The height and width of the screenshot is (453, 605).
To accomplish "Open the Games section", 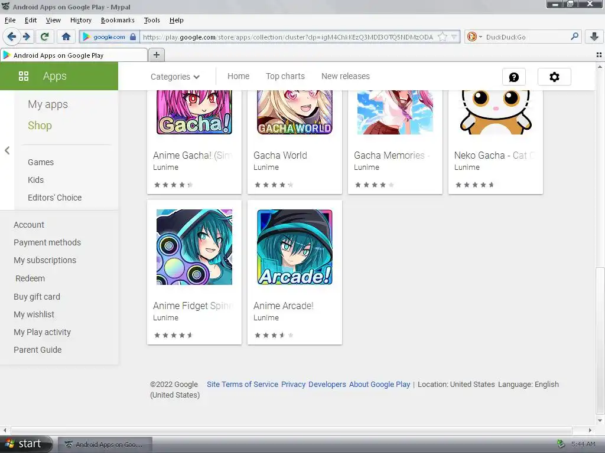I will pyautogui.click(x=41, y=162).
